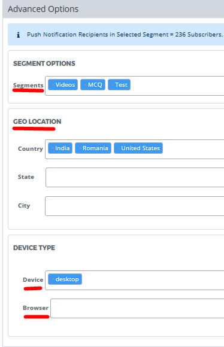The image size is (224, 347).
Task: Click the Advanced Options panel header
Action: [113, 9]
